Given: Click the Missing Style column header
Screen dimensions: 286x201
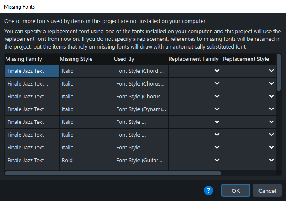Looking at the screenshot, I should tap(76, 59).
